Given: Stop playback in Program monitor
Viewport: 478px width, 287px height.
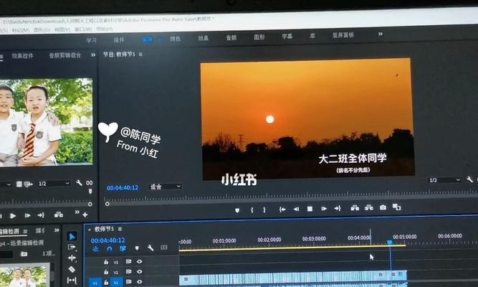Looking at the screenshot, I should point(310,209).
